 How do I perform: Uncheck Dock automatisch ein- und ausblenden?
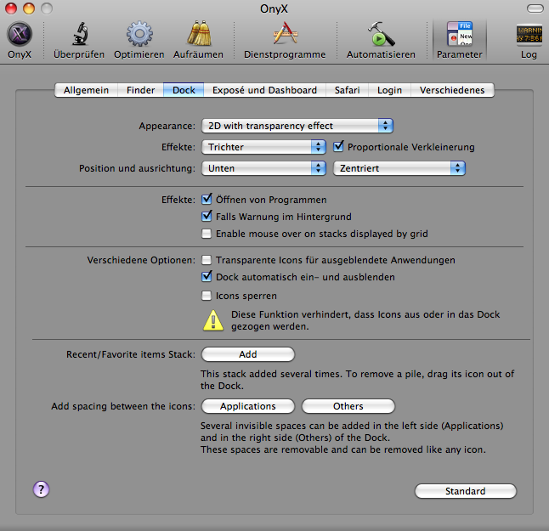pyautogui.click(x=207, y=277)
